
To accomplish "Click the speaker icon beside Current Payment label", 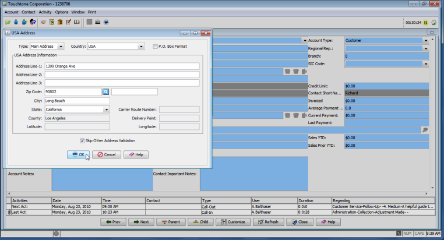I will click(x=304, y=115).
